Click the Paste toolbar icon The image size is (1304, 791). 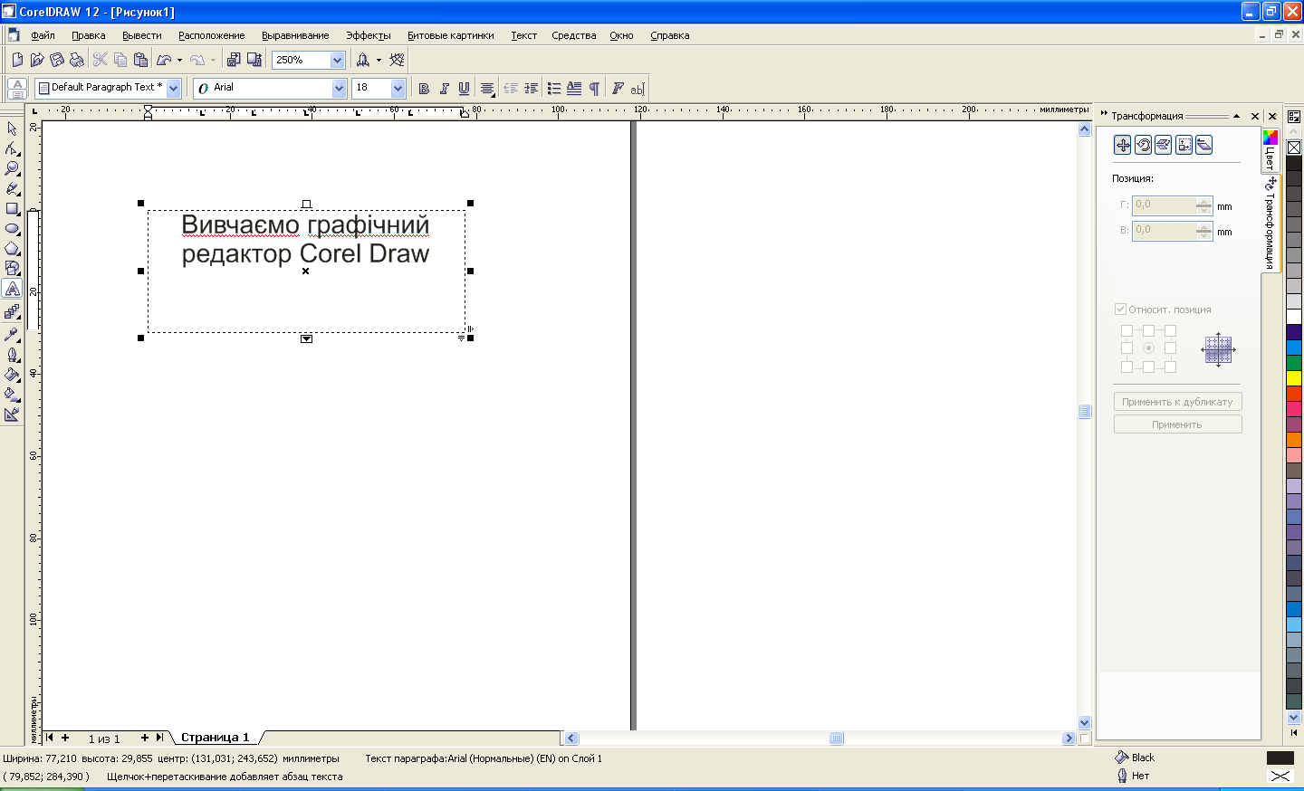140,60
